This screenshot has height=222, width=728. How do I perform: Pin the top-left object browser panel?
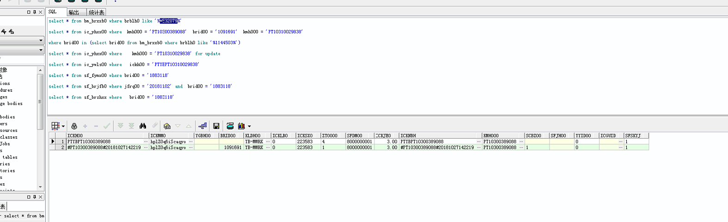[x=35, y=12]
